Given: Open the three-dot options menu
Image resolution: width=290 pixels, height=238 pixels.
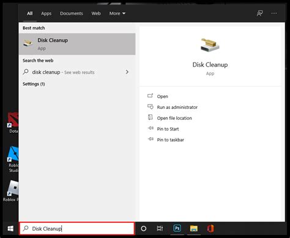Looking at the screenshot, I should (274, 13).
